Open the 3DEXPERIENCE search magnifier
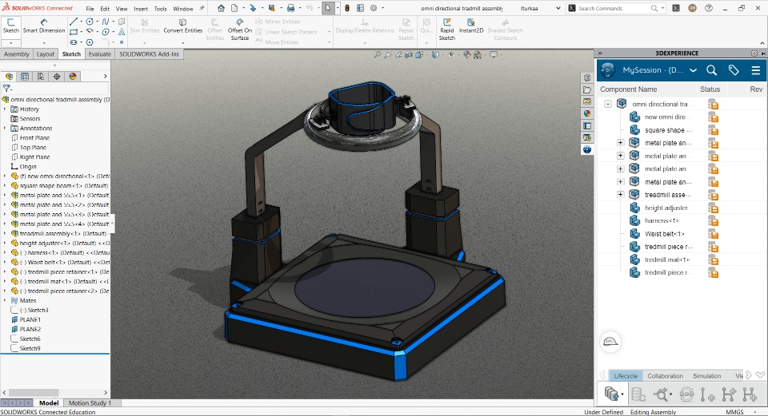Screen dimensions: 768x416 point(711,70)
